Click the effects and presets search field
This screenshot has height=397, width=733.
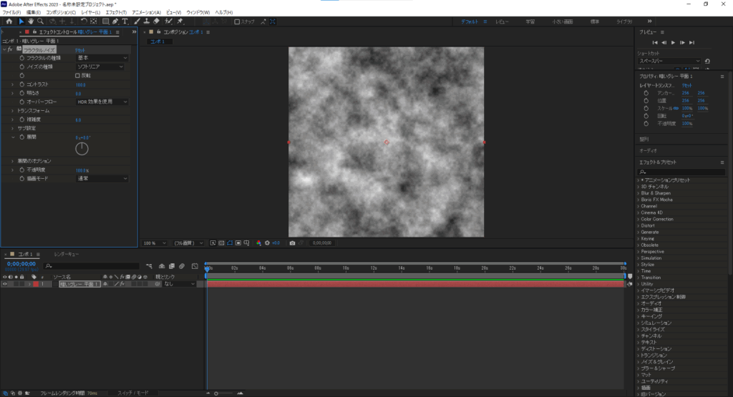[x=680, y=172]
